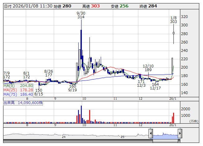203x146 pixels.
Task: Click the 終値 284 value in header
Action: pyautogui.click(x=153, y=6)
